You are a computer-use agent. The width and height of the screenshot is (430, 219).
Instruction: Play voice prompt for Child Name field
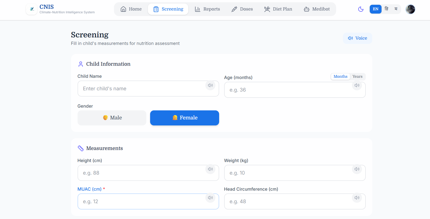click(x=210, y=85)
